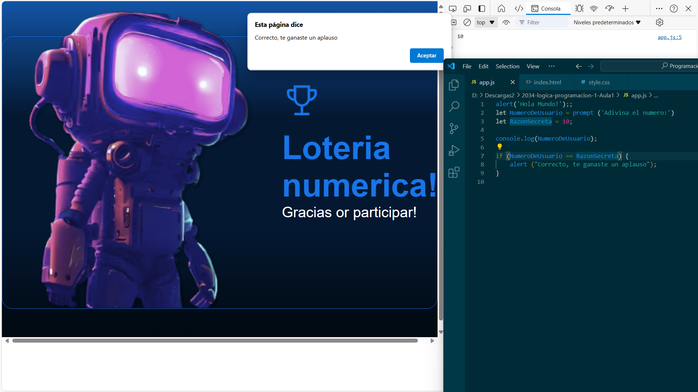Viewport: 698px width, 392px height.
Task: Open VS Code Source Control icon
Action: (x=454, y=129)
